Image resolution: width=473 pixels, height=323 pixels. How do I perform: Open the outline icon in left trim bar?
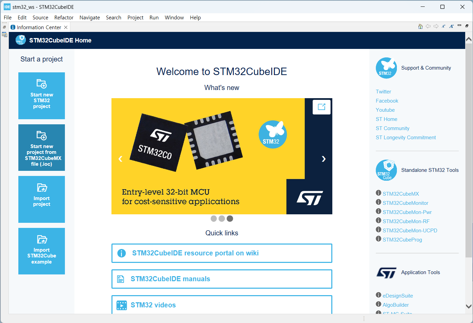tap(4, 34)
